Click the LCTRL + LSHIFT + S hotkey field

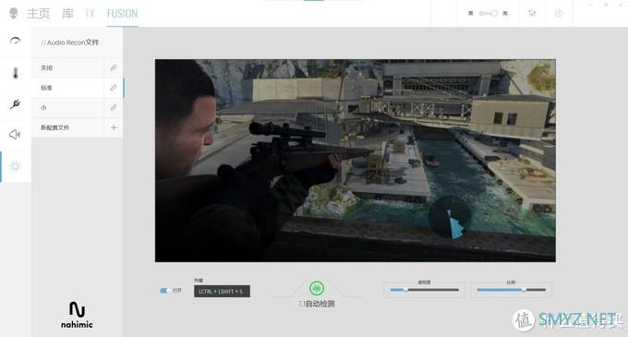pos(223,292)
